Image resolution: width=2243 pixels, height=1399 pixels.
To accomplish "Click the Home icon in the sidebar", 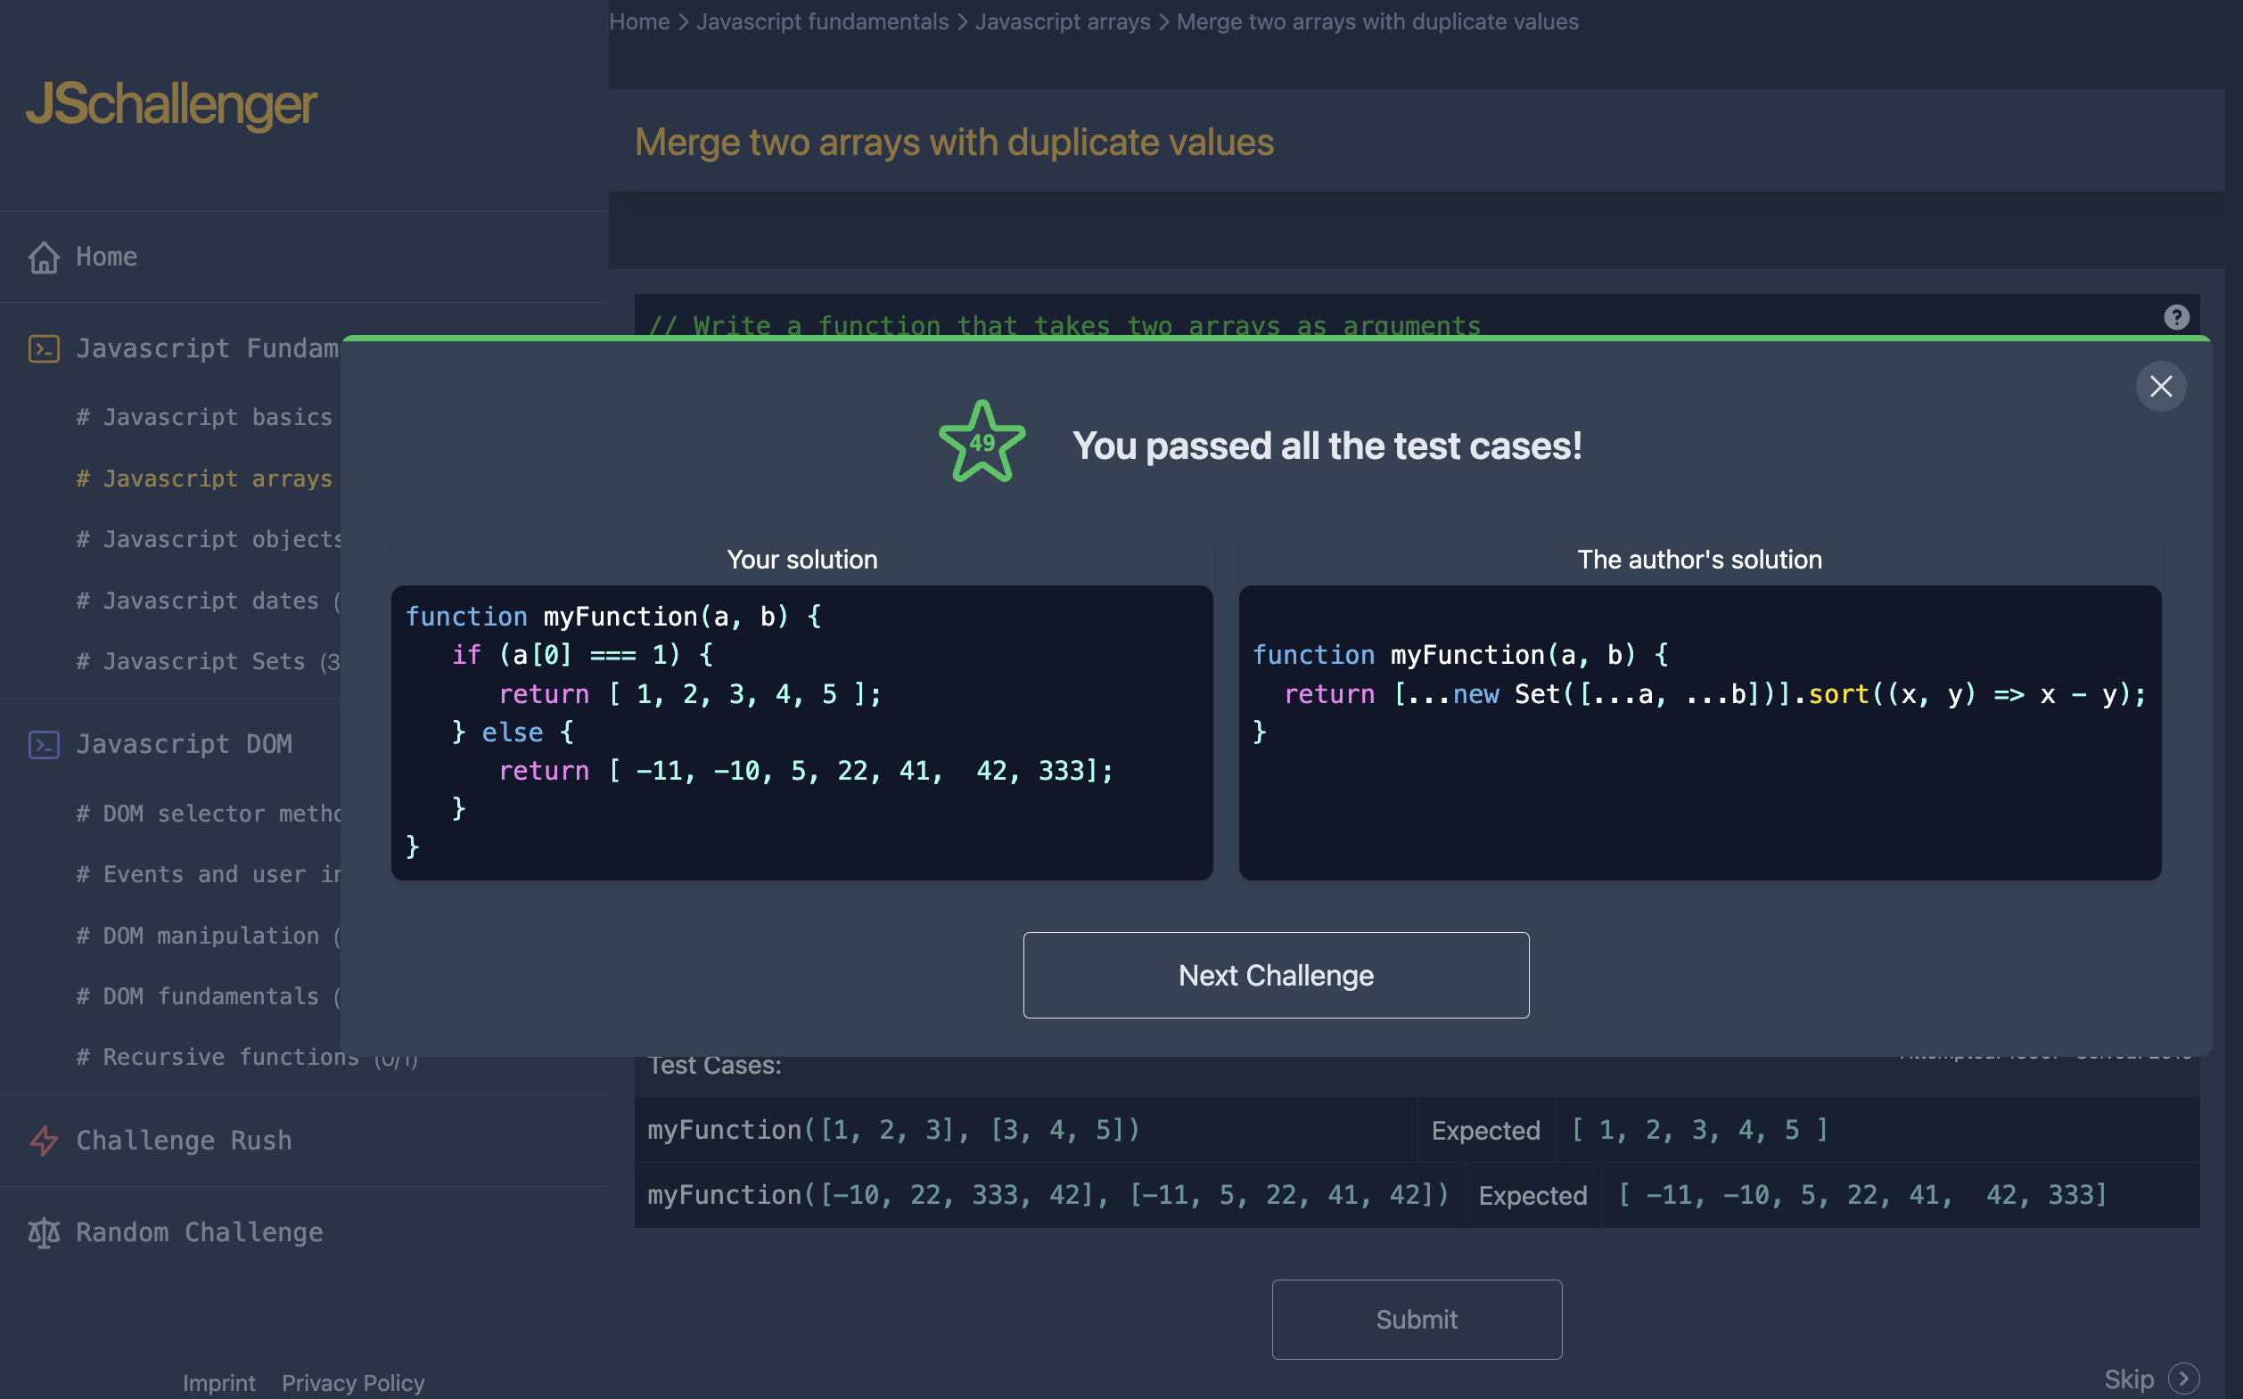I will point(45,258).
